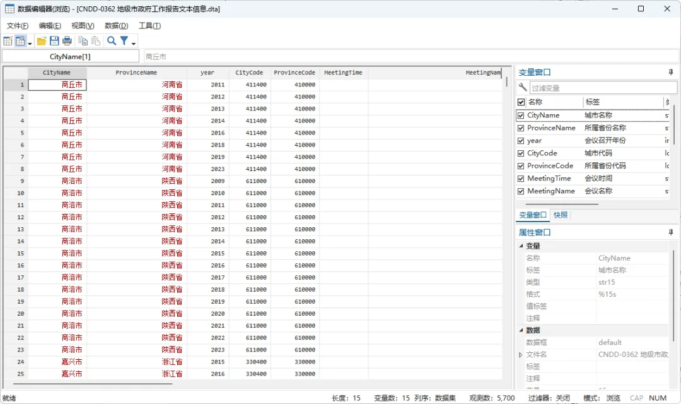Screen dimensions: 681x404
Task: Open the 编辑(E) menu
Action: [50, 26]
